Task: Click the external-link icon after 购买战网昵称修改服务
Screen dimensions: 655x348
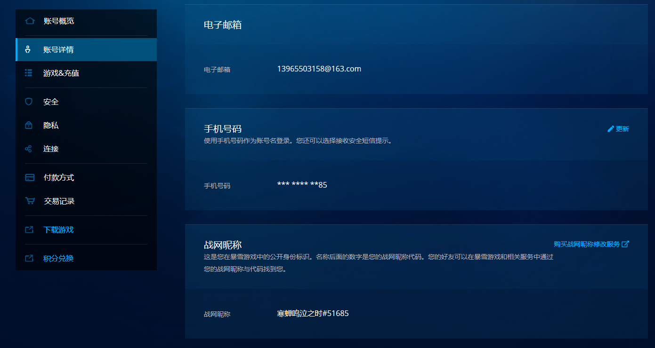Action: 625,244
